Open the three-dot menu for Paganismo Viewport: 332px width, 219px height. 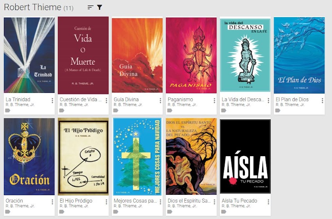(214, 101)
